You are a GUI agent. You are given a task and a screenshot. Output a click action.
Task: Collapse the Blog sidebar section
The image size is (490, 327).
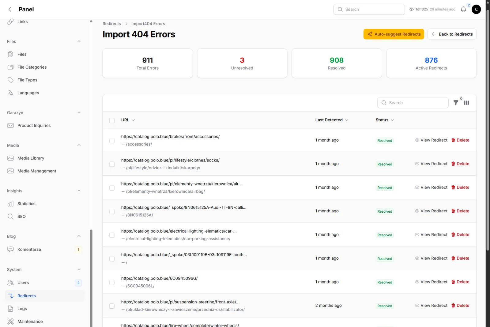(x=79, y=236)
